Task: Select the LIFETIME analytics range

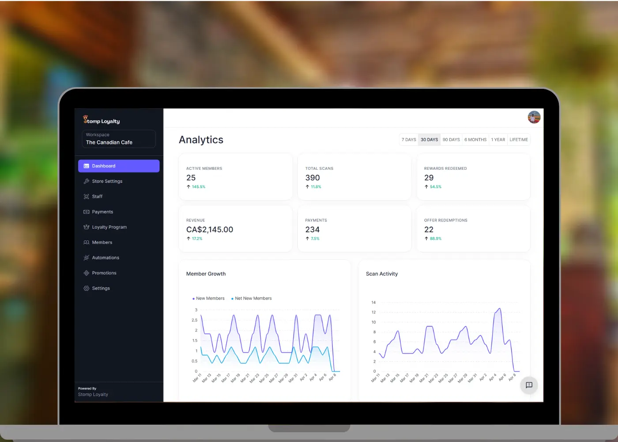Action: point(518,139)
